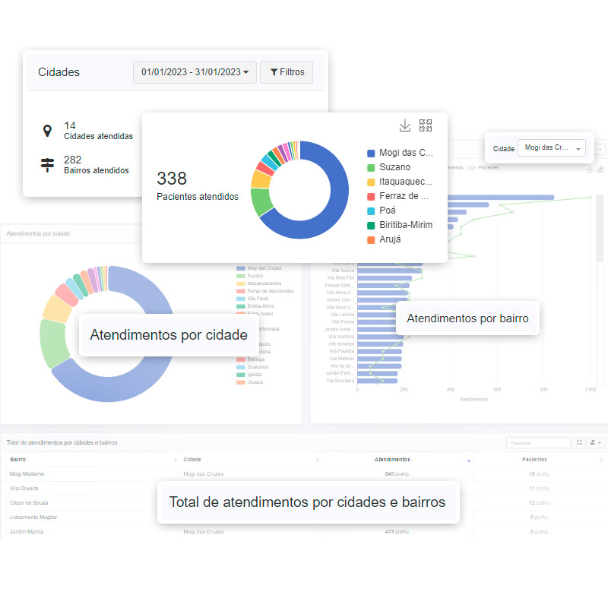
Task: Click the Pesquisar search field in table header
Action: click(538, 443)
